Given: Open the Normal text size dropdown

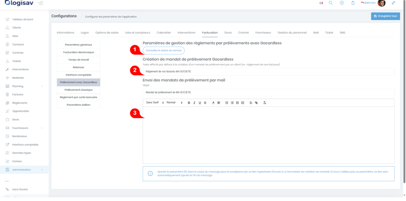Looking at the screenshot, I should [174, 102].
